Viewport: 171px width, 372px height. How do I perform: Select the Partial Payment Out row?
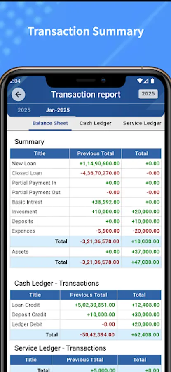(86, 192)
